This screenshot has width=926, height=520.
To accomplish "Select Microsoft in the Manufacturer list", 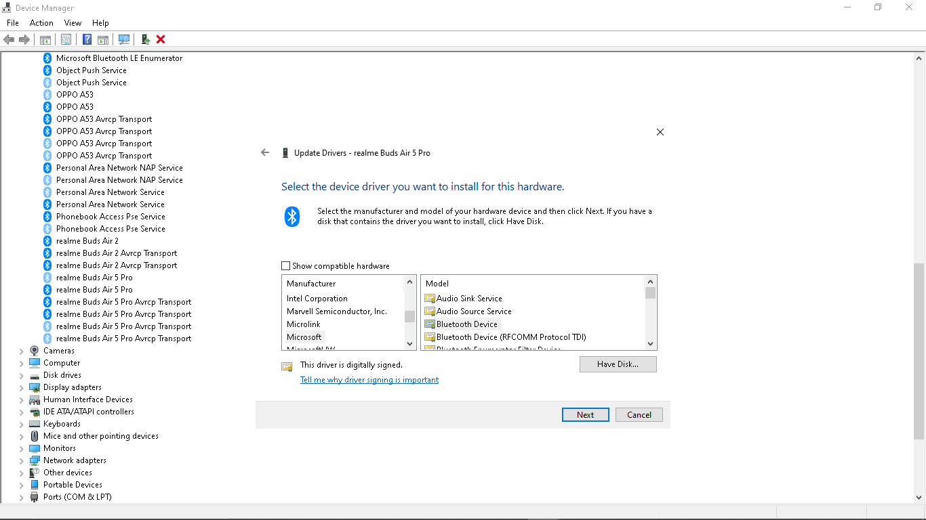I will 304,337.
